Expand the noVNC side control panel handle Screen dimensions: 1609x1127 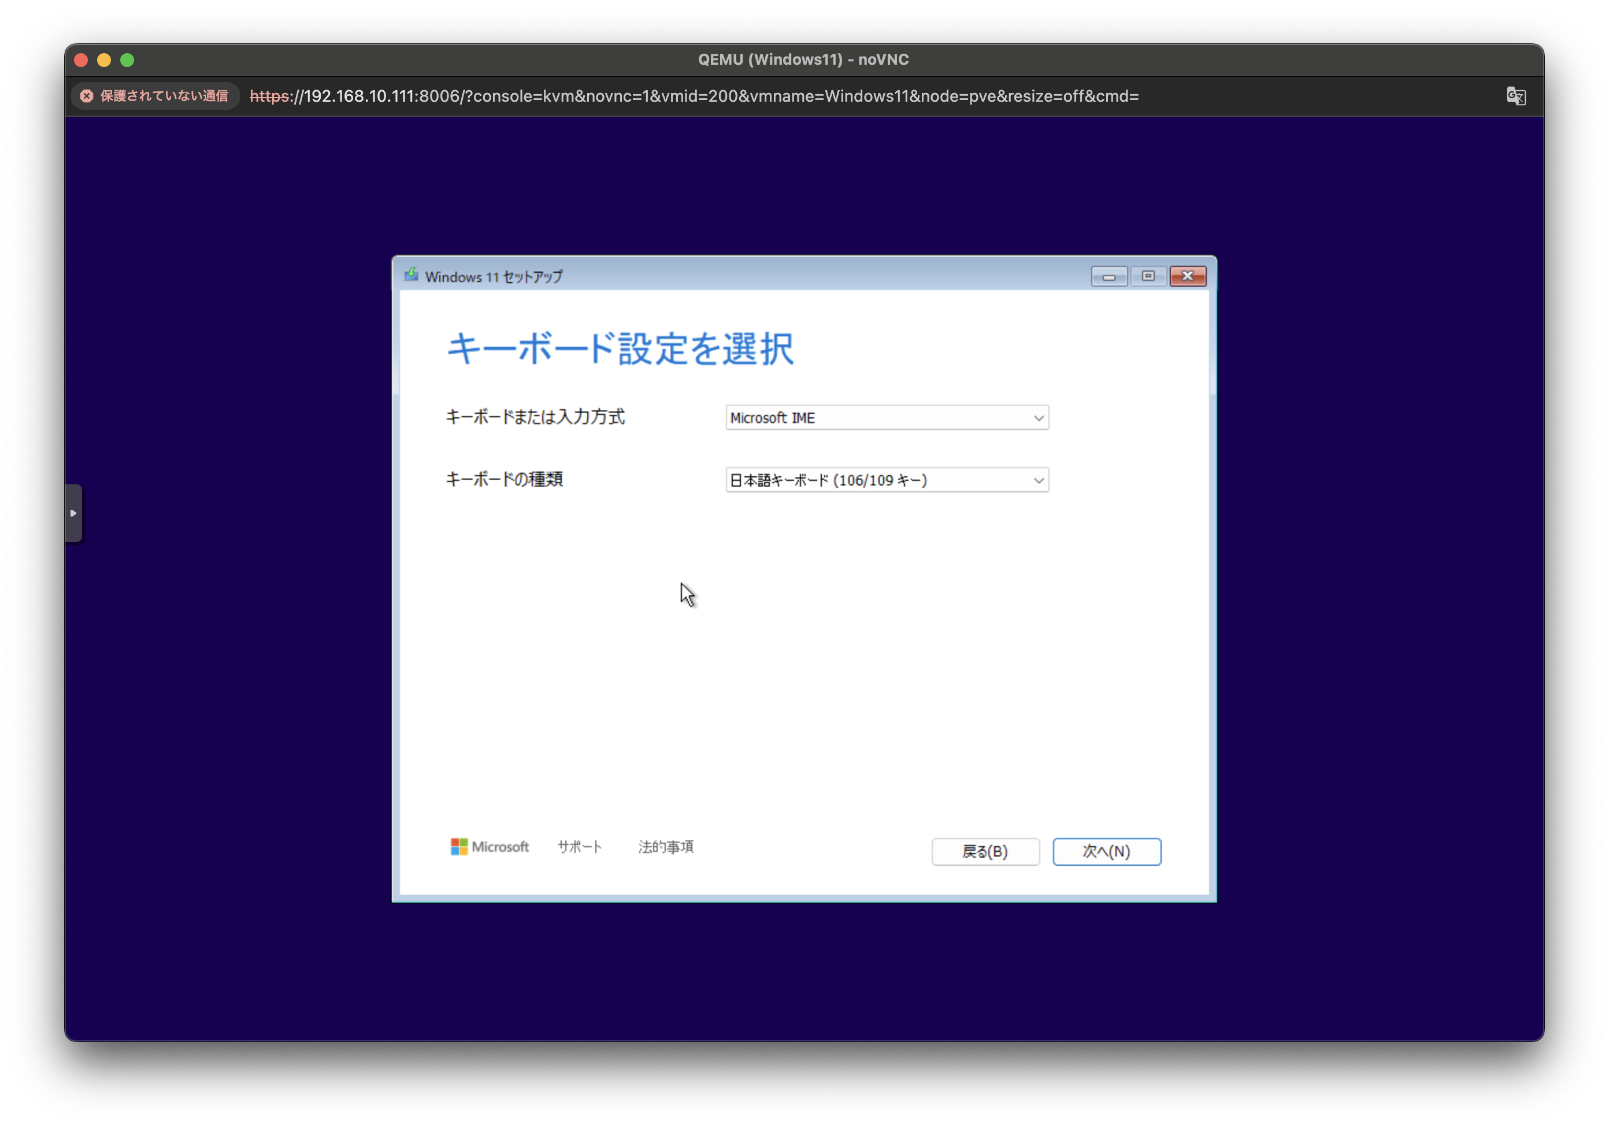pyautogui.click(x=73, y=513)
